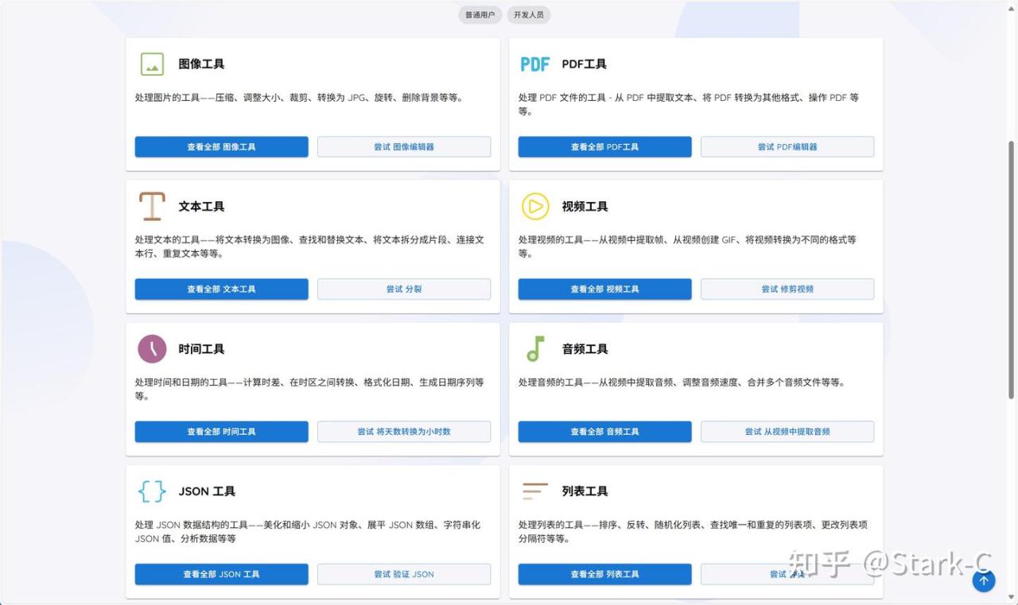This screenshot has height=605, width=1018.
Task: Click the time tools clock icon
Action: point(152,349)
